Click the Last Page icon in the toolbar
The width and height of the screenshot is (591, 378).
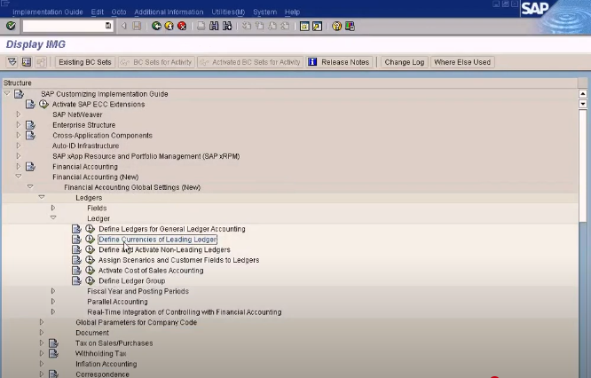point(286,26)
